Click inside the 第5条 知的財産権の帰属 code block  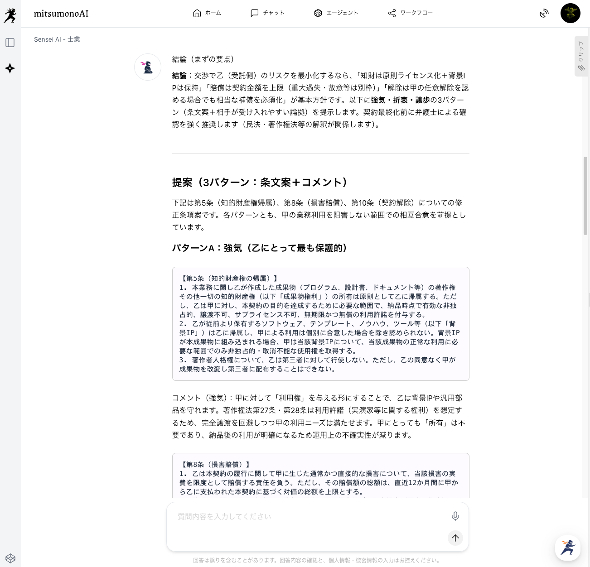[x=320, y=324]
